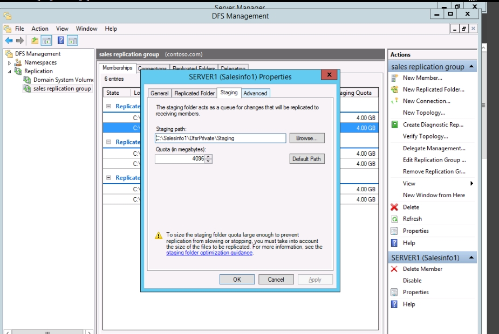The width and height of the screenshot is (499, 334).
Task: Click the New Replicated Folder icon
Action: point(394,89)
